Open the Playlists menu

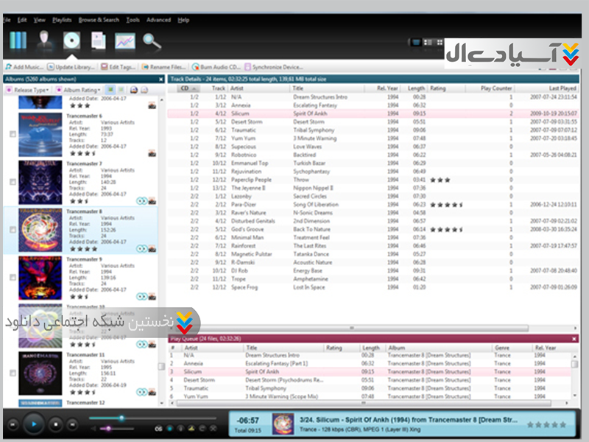coord(60,20)
